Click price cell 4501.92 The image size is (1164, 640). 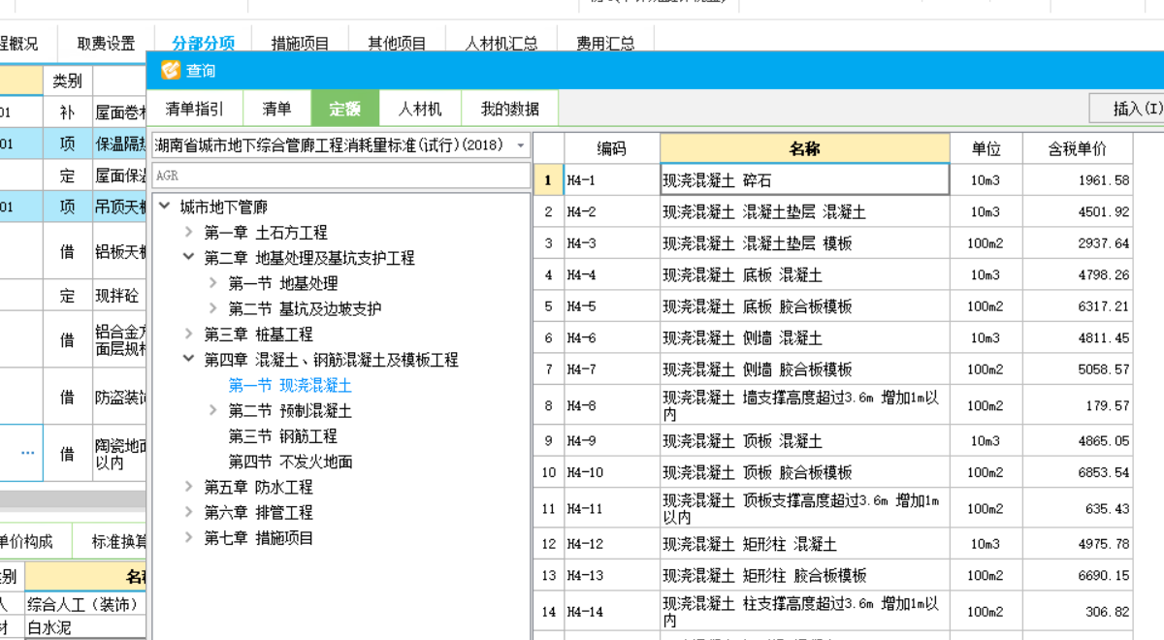pos(1077,211)
